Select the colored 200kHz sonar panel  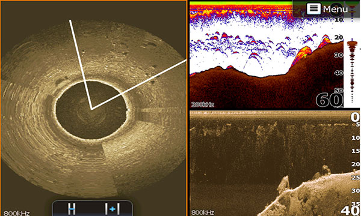[x=267, y=55]
